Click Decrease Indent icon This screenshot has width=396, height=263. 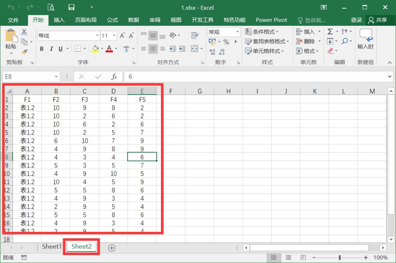tap(173, 49)
